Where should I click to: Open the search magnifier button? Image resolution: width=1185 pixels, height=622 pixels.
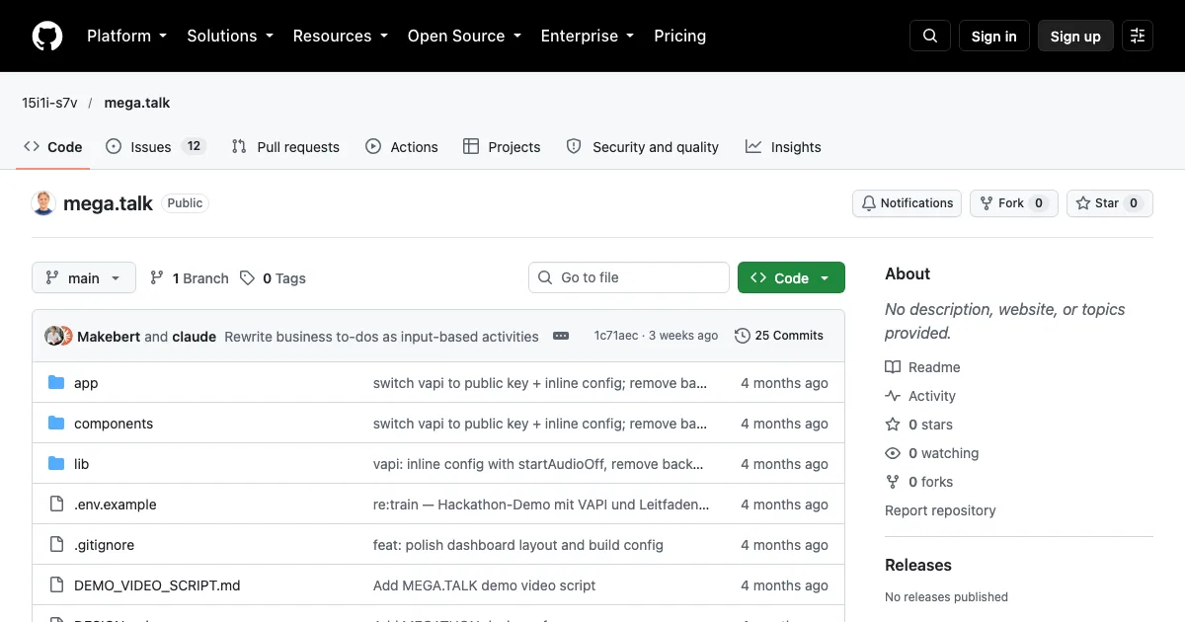(930, 36)
